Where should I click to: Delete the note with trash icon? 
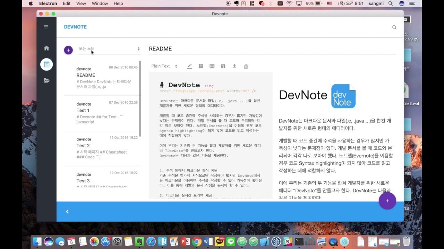pos(246,66)
